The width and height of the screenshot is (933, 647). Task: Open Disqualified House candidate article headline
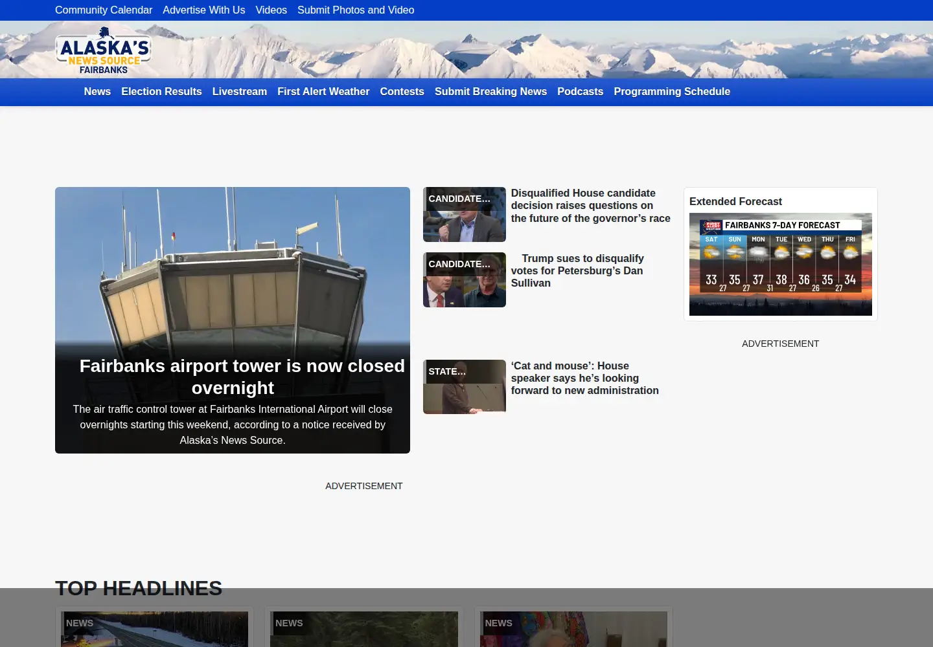click(x=590, y=206)
